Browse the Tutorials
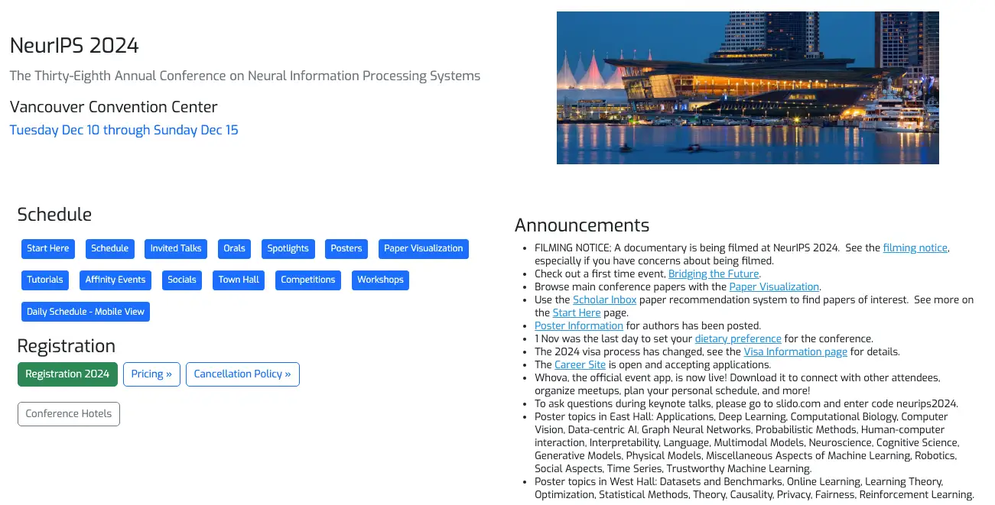 pyautogui.click(x=45, y=280)
